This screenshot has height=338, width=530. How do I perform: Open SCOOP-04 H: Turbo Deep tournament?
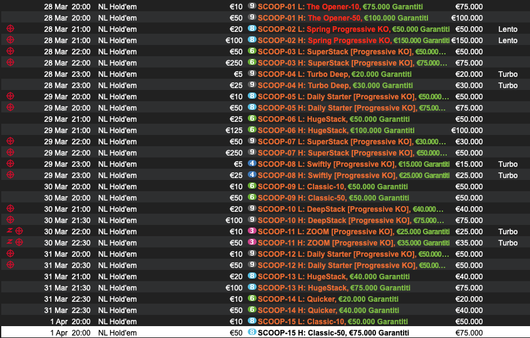tap(335, 86)
